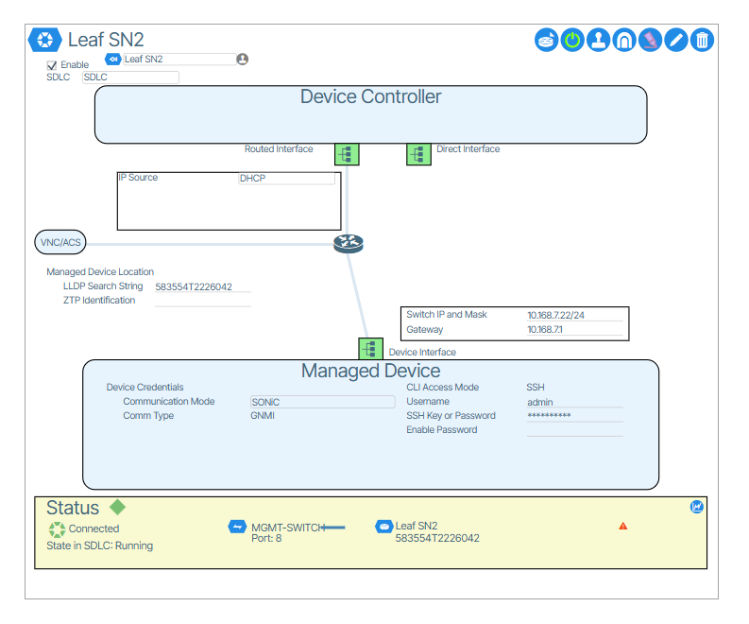Click the purple highlighter marker icon

[650, 40]
